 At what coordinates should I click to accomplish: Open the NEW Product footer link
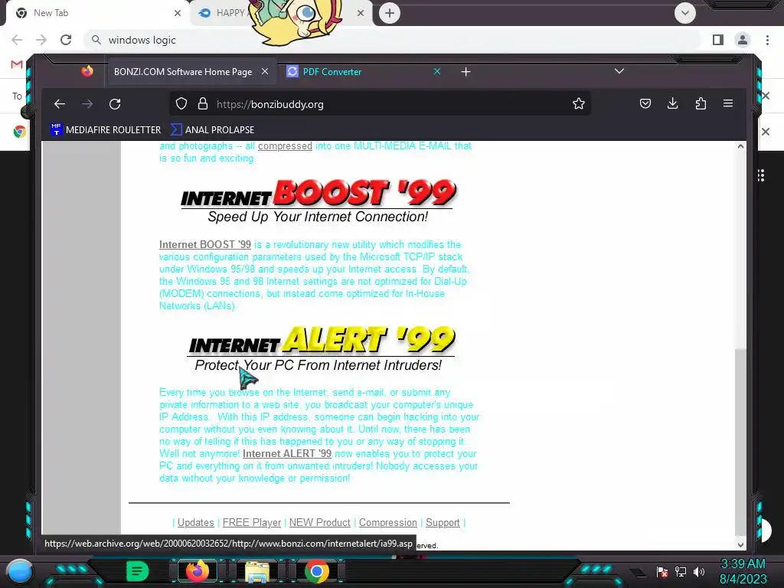(x=319, y=522)
